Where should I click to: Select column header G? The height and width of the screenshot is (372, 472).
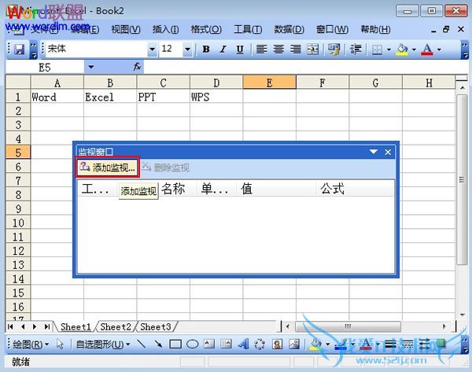coord(376,83)
